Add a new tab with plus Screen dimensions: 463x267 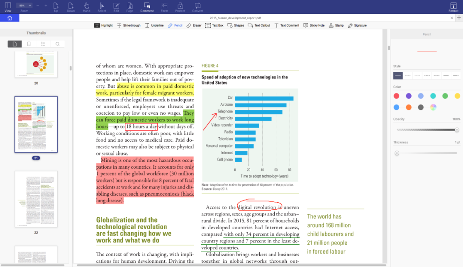(459, 18)
